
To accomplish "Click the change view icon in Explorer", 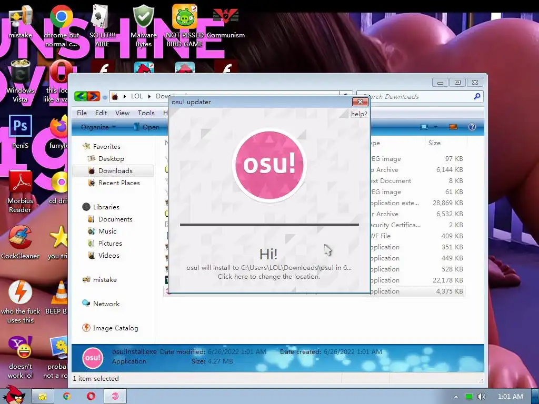I will click(x=424, y=127).
